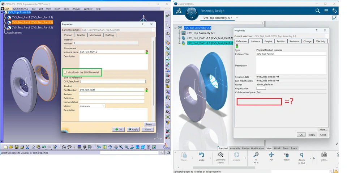Open the Analyze menu
This screenshot has height=173, width=347.
tap(76, 9)
